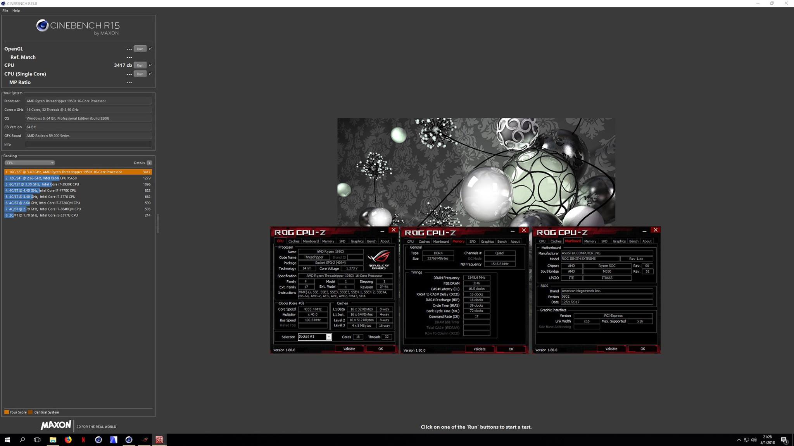Toggle the CPU (Single Core) test checkbox
The image size is (794, 446).
150,73
